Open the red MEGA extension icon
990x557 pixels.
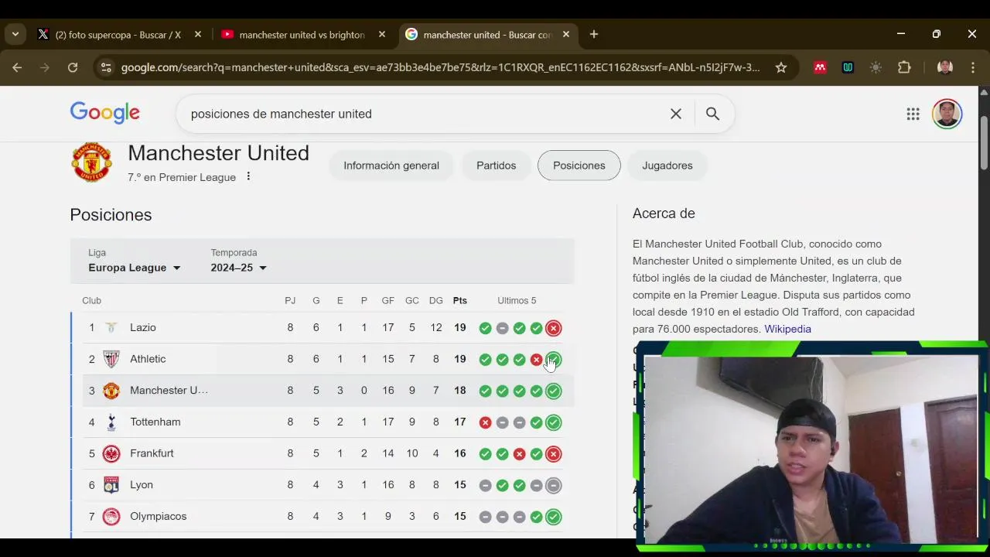point(820,67)
